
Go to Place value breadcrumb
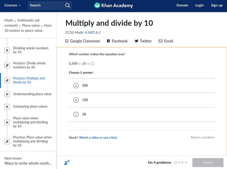31,26
